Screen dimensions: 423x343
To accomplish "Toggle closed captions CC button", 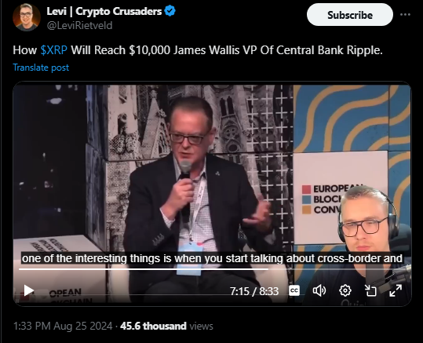I will point(294,290).
